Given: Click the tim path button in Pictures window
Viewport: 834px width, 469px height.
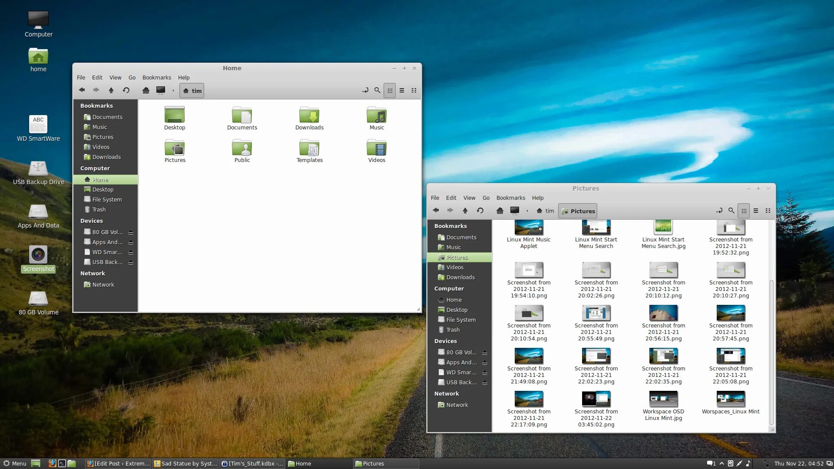Looking at the screenshot, I should tap(546, 211).
